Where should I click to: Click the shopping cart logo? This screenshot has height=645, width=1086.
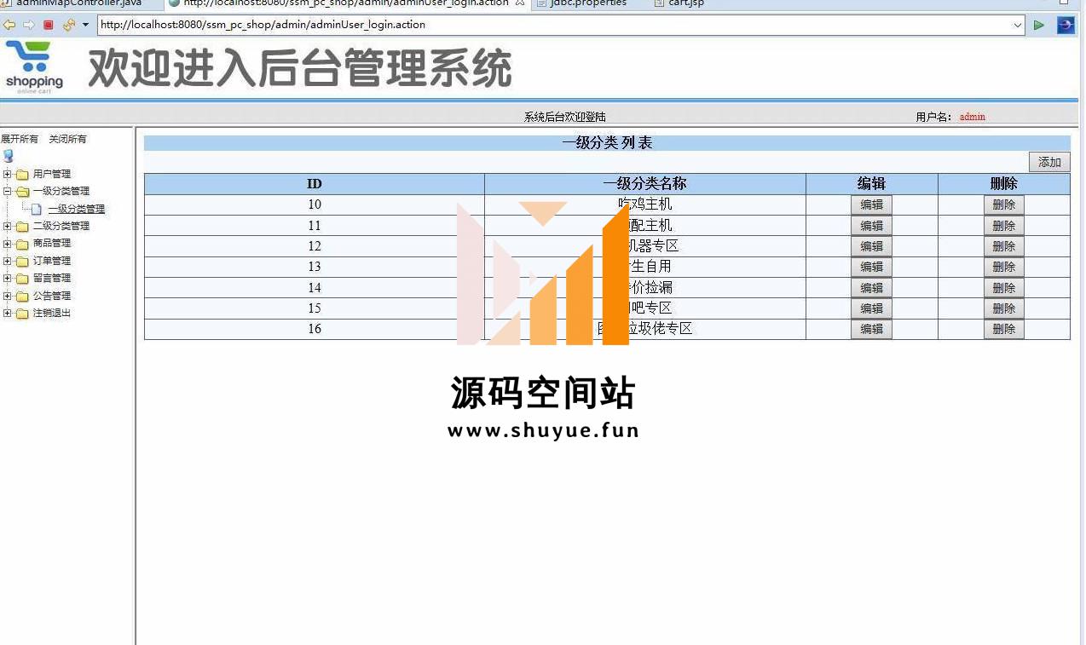coord(34,66)
